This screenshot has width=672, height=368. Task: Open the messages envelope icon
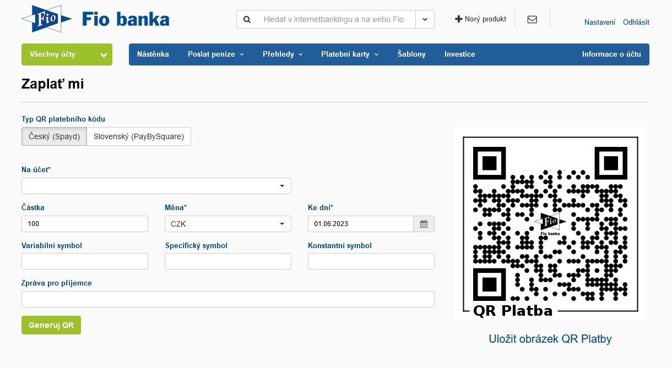[x=532, y=19]
